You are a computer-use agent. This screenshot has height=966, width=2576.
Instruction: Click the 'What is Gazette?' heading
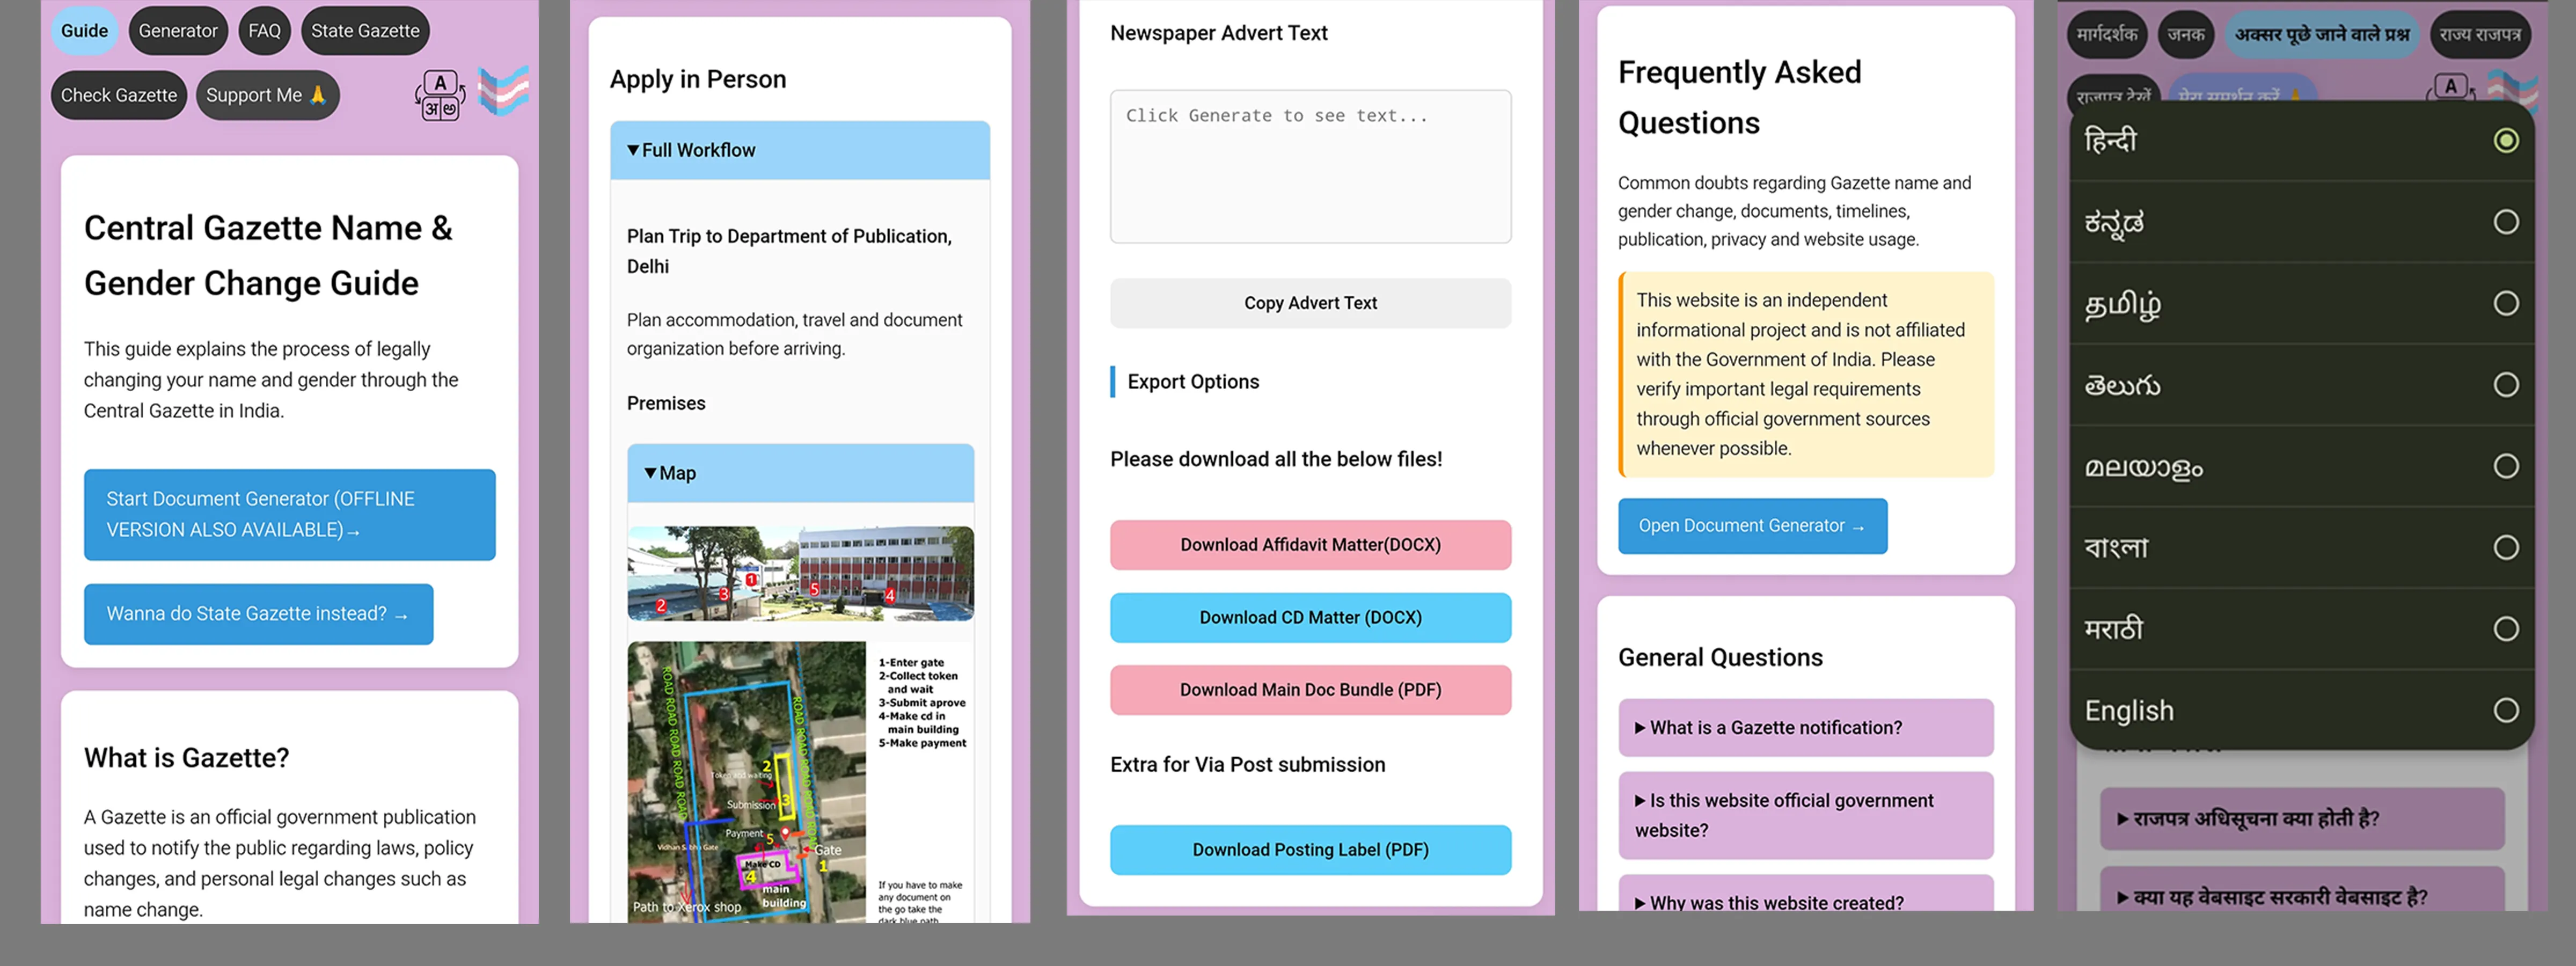187,758
